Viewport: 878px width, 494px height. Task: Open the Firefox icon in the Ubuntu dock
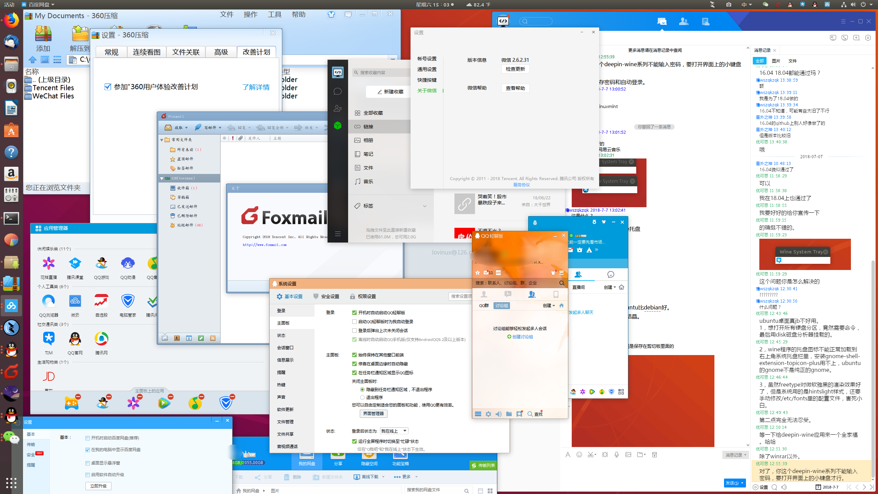[11, 20]
